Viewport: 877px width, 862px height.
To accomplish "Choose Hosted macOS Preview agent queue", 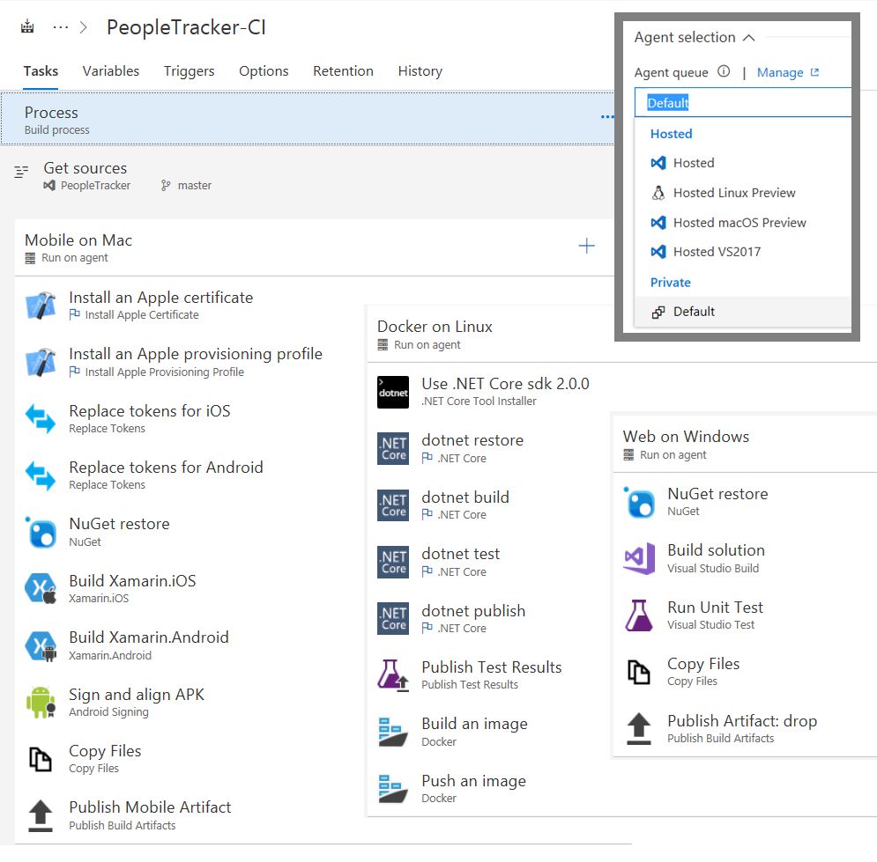I will pyautogui.click(x=743, y=223).
